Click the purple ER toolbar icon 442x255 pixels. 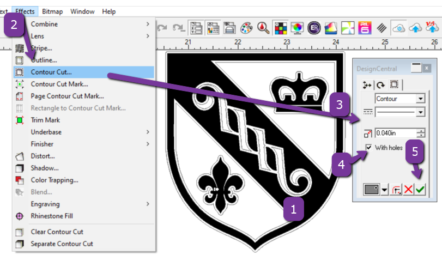(313, 28)
